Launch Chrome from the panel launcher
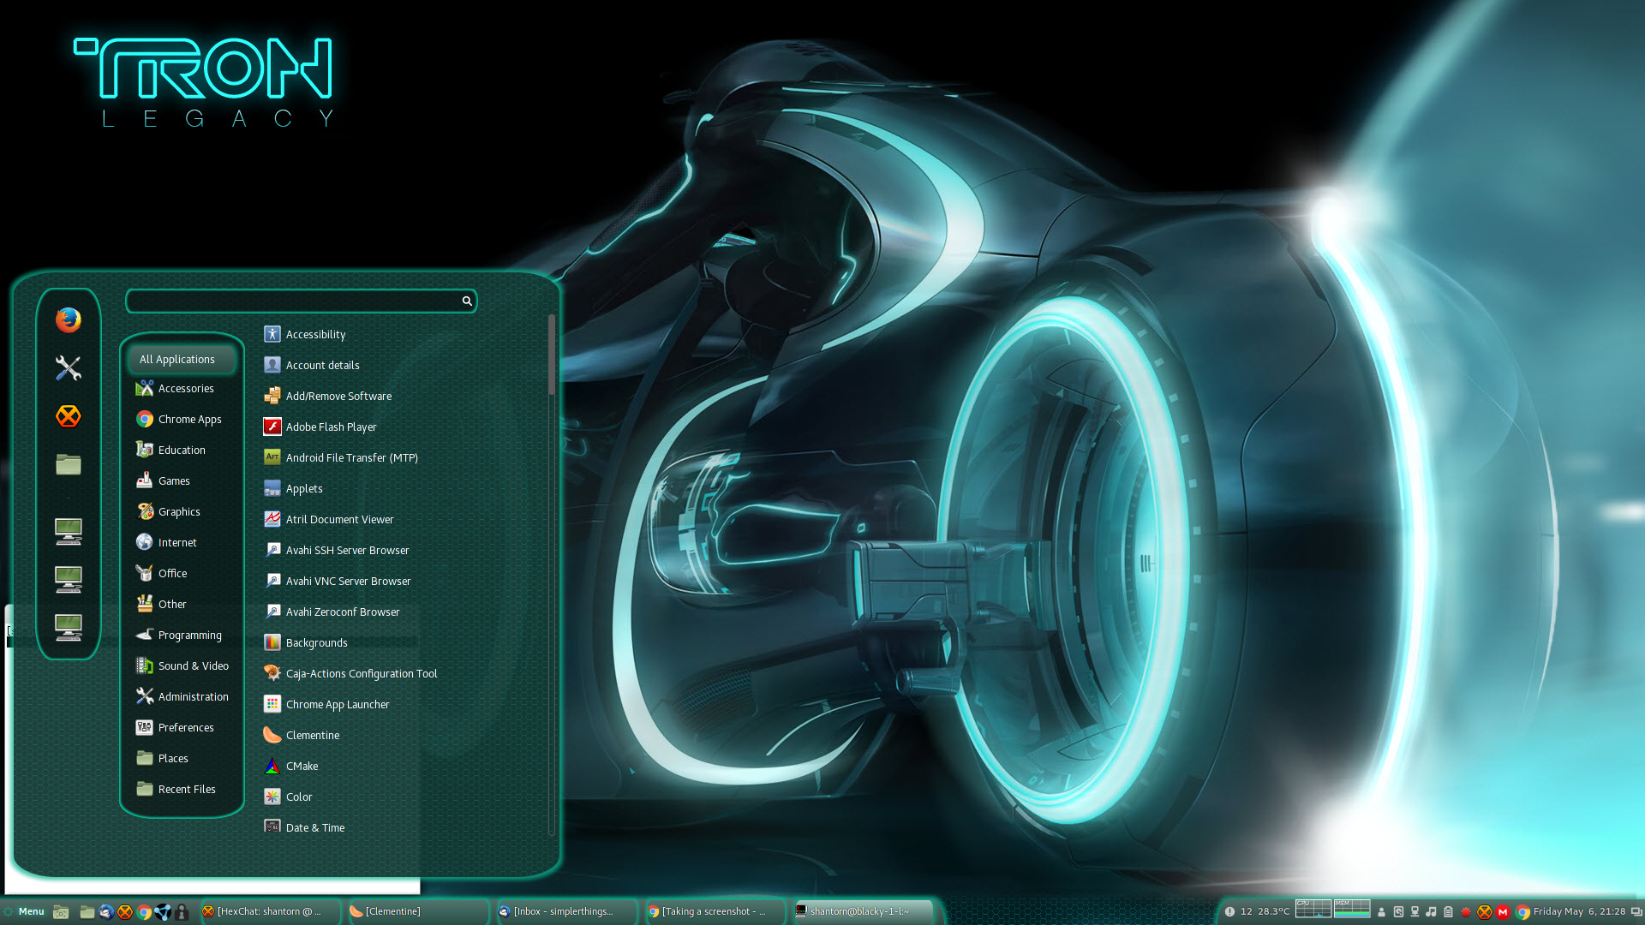 (x=144, y=912)
